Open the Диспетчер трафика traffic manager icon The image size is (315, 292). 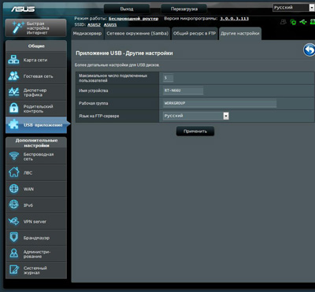pyautogui.click(x=13, y=92)
